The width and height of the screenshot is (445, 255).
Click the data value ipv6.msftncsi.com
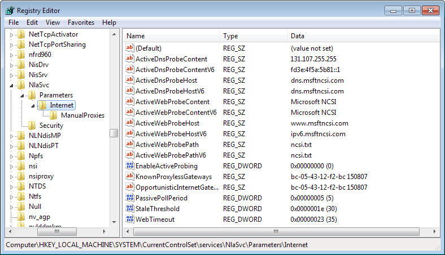click(318, 134)
